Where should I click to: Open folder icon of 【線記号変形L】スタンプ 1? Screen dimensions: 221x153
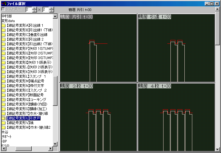tap(3, 76)
